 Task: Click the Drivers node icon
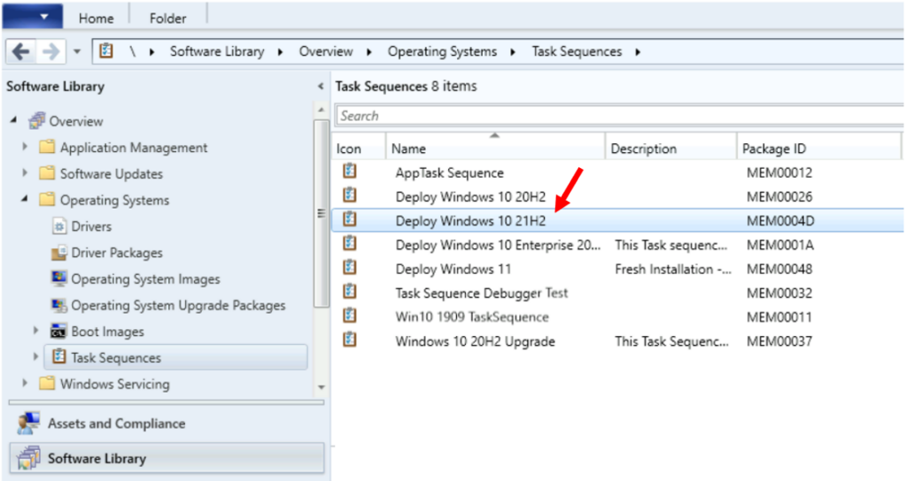coord(59,226)
